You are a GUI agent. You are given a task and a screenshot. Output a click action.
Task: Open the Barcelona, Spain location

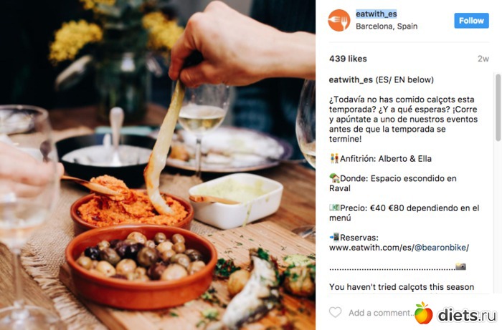[x=387, y=26]
